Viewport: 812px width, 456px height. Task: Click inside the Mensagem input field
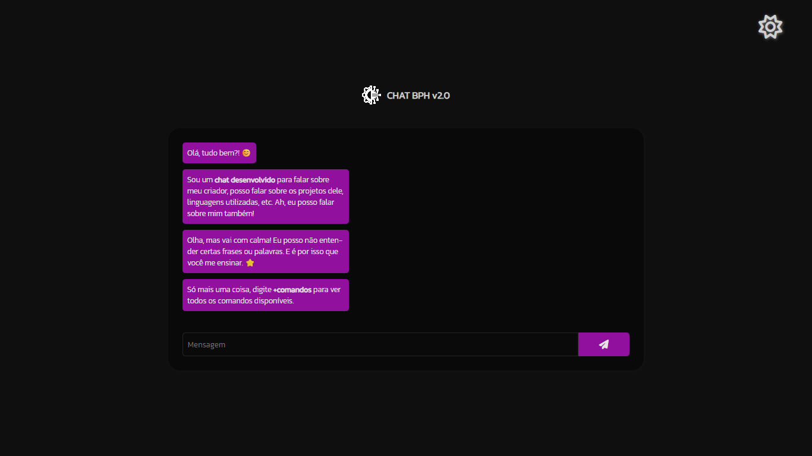tap(380, 344)
